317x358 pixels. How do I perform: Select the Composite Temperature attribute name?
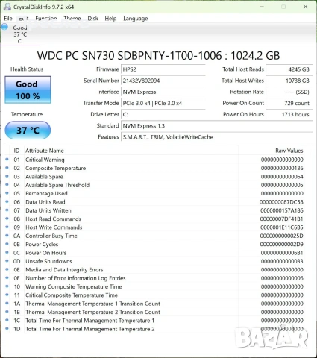coord(56,168)
